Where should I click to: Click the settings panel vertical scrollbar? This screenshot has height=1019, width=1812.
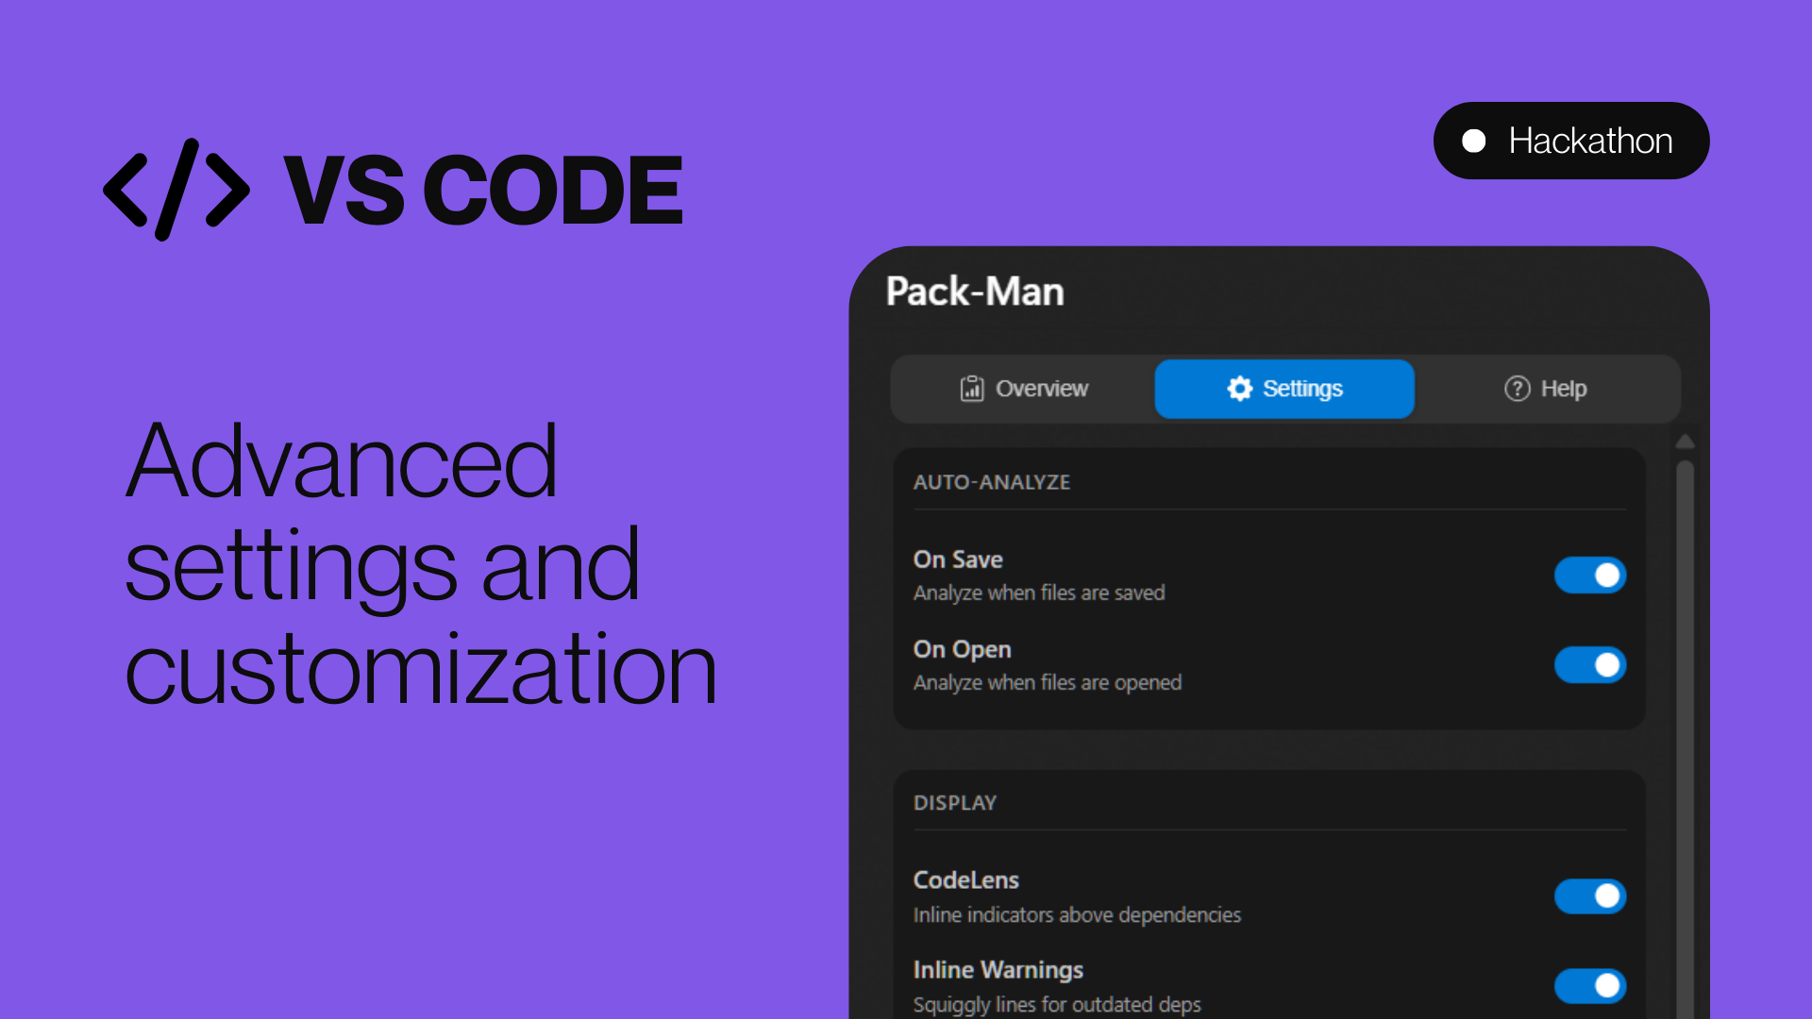(x=1685, y=736)
